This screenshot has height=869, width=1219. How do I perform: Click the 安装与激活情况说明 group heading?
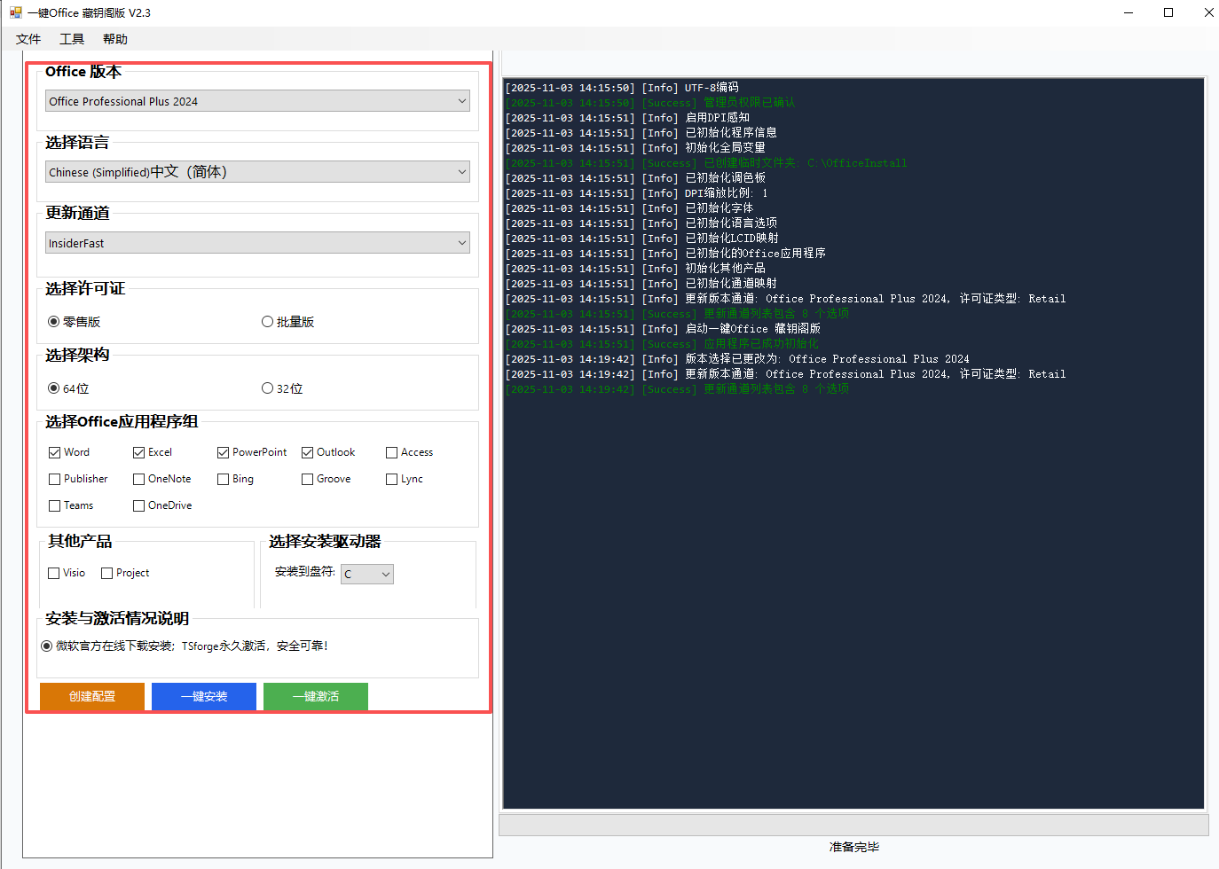[117, 618]
